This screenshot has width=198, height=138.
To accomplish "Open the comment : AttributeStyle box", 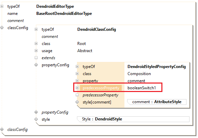I will pos(157,102).
